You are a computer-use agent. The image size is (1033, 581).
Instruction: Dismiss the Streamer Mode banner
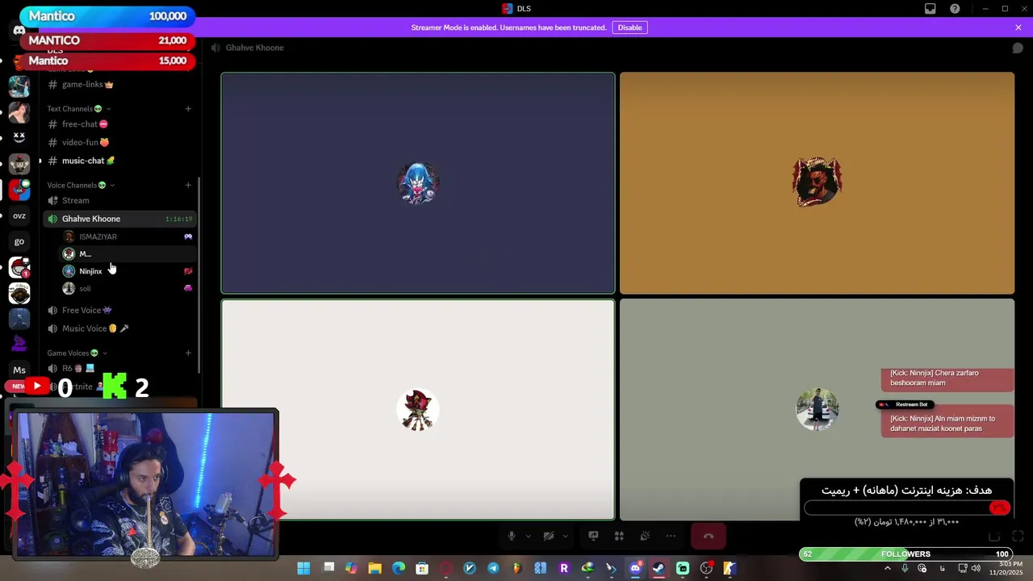point(1018,27)
